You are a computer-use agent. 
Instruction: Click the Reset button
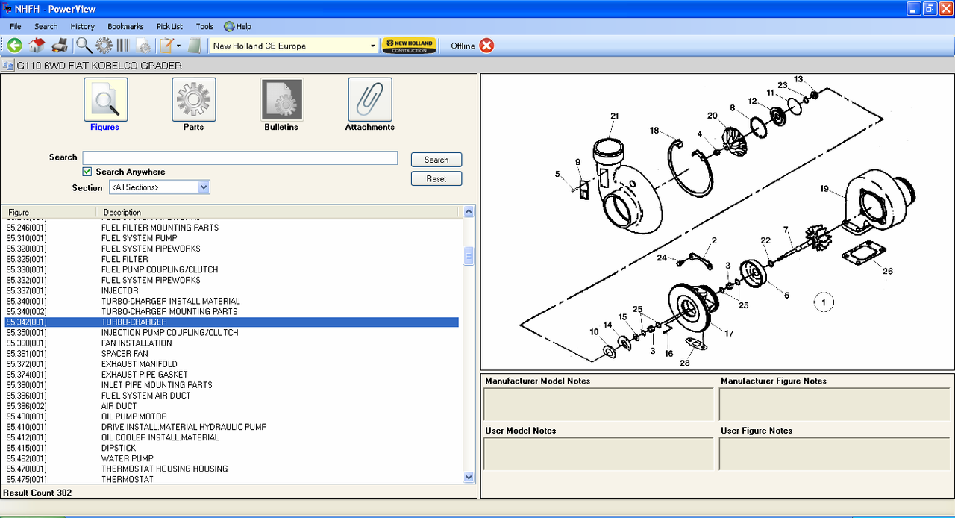pyautogui.click(x=436, y=178)
